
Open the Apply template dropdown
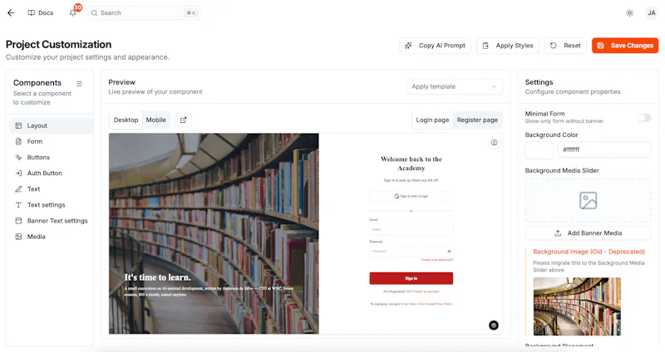point(454,86)
